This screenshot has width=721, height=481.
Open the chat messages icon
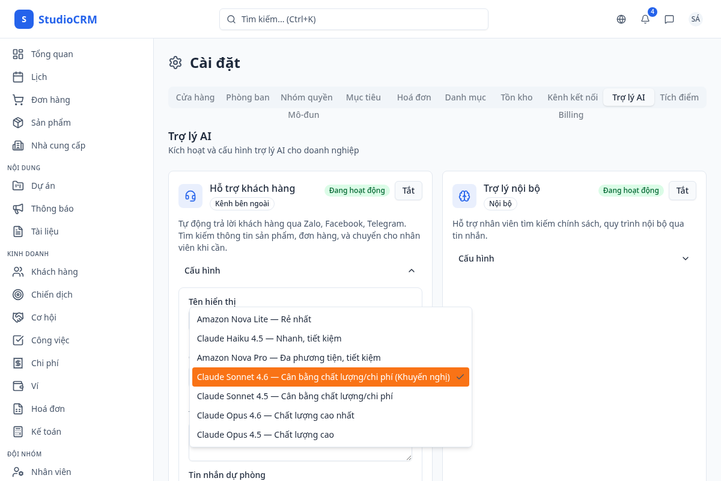point(669,19)
